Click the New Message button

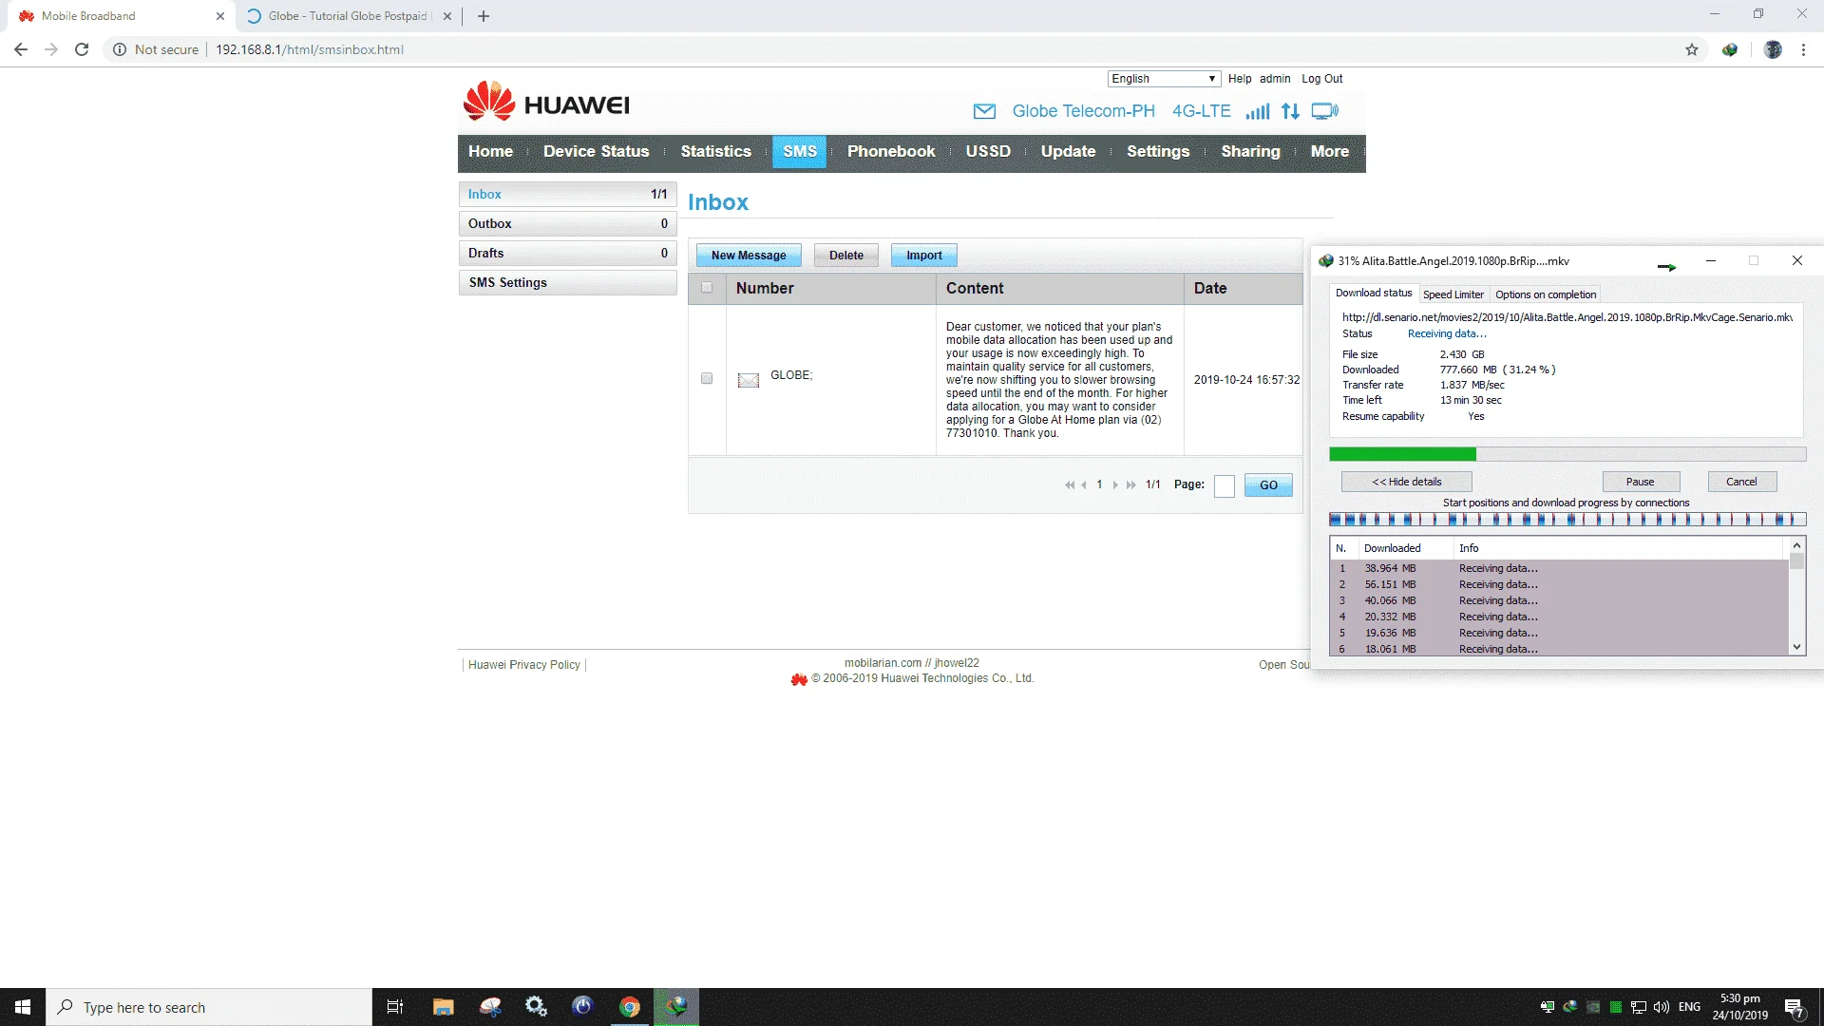click(x=749, y=256)
